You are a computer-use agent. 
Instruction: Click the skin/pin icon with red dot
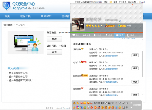132,5
